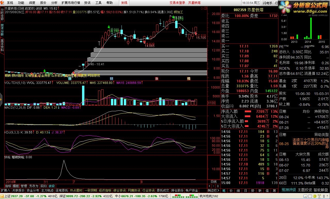
Task: Open the 发现 tab
Action: pyautogui.click(x=124, y=3)
